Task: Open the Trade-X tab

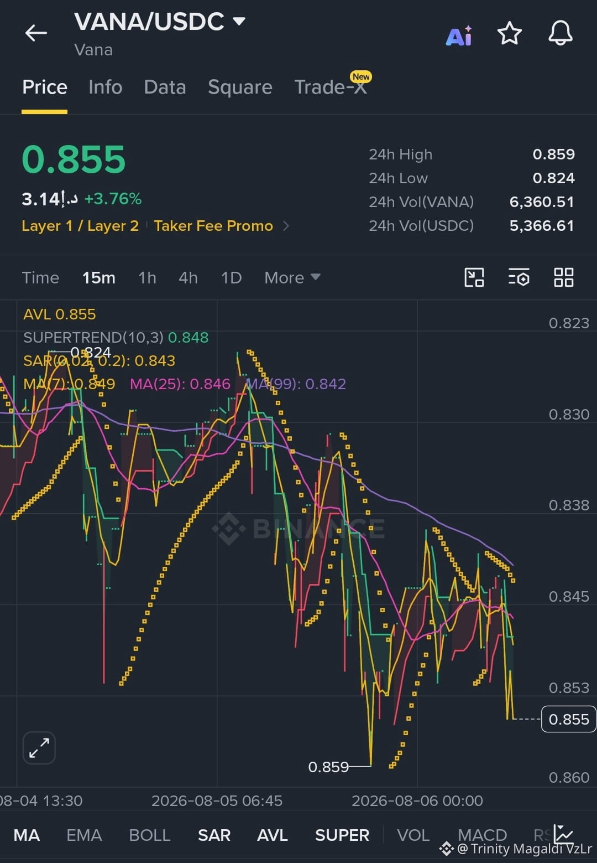Action: coord(331,86)
